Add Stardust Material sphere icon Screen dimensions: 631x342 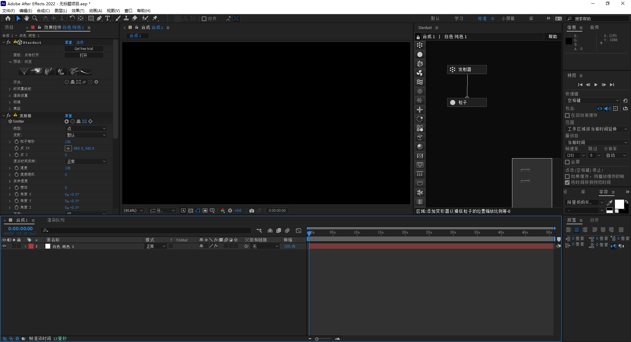click(420, 147)
